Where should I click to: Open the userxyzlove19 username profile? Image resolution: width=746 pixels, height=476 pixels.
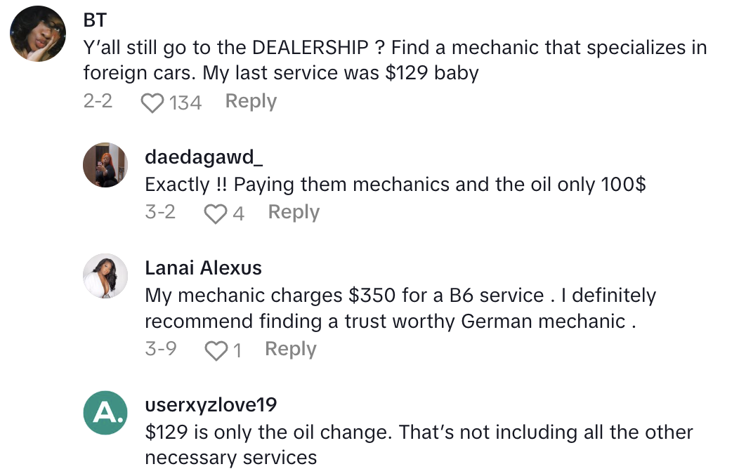tap(211, 404)
